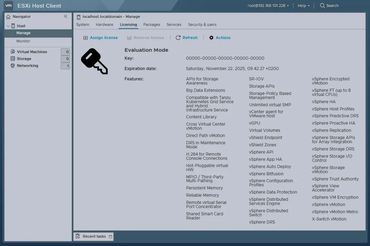Viewport: 370px width, 246px height.
Task: Collapse the Host tree node
Action: 8,26
